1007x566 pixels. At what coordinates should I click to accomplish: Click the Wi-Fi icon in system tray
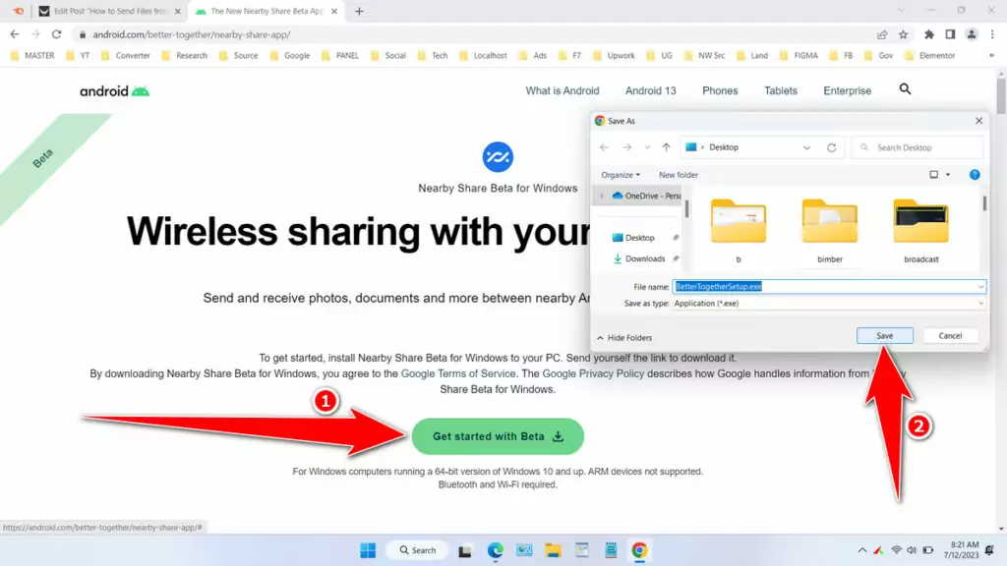tap(897, 550)
